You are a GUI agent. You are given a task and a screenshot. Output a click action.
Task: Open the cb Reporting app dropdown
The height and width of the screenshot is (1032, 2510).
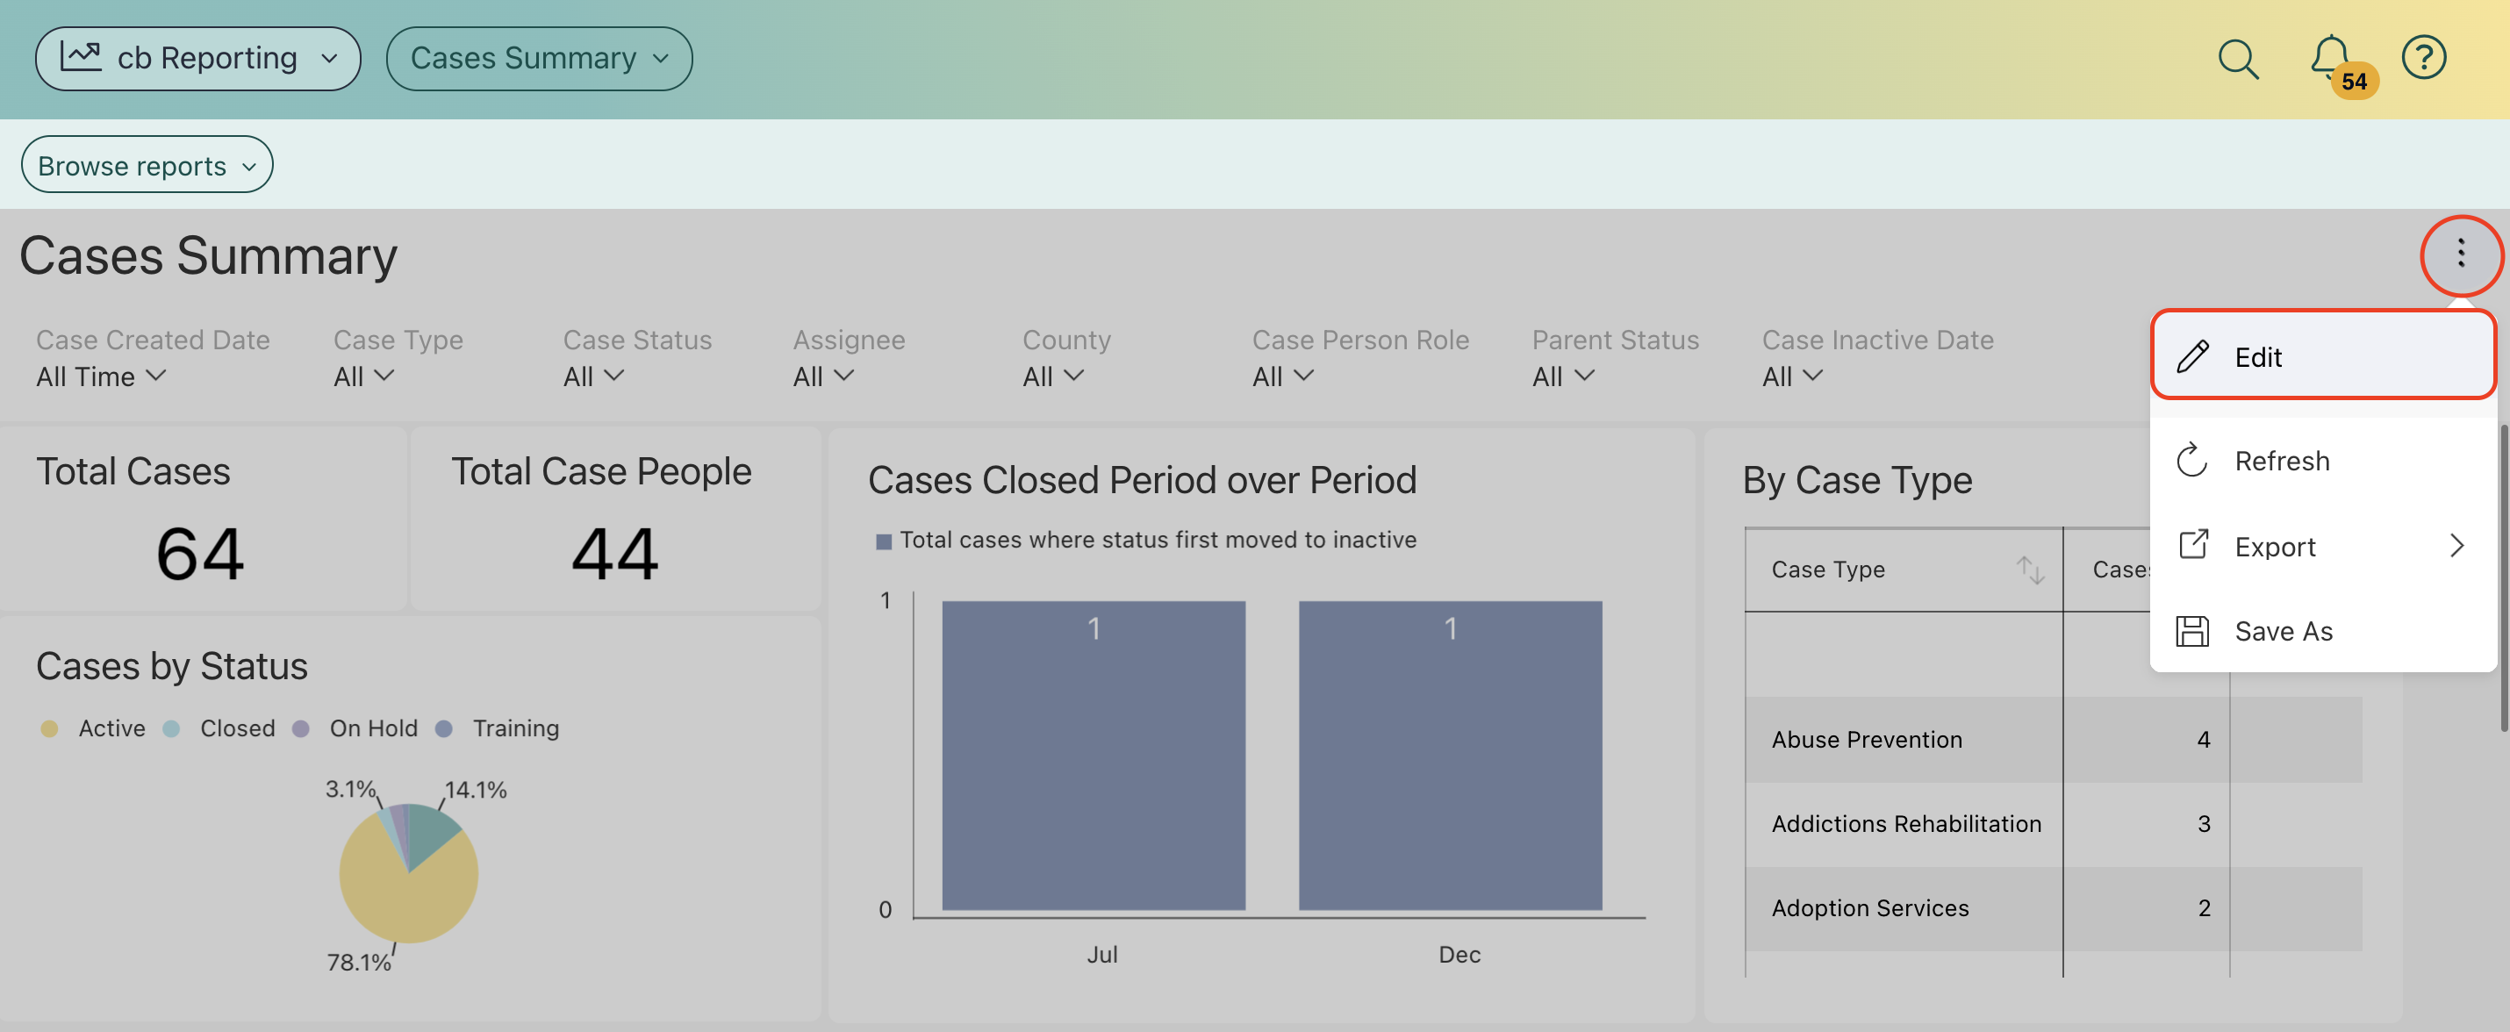tap(197, 59)
